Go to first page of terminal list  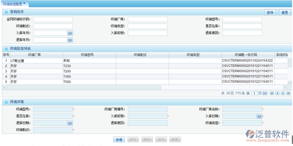(272, 93)
